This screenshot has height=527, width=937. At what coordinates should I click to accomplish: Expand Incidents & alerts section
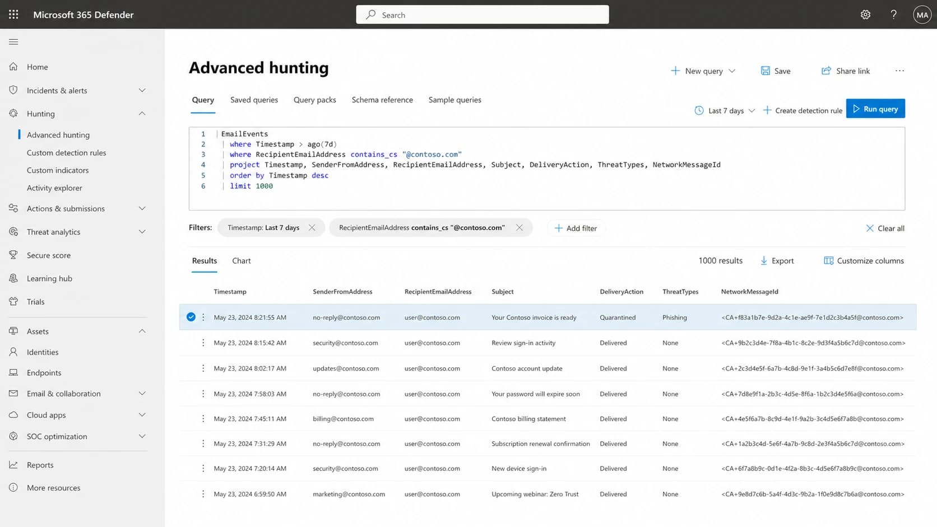(x=142, y=90)
